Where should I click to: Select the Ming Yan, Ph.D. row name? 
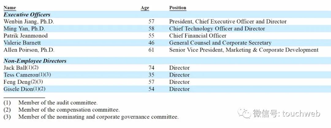pos(24,29)
